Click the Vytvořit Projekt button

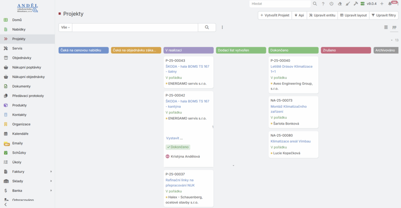click(x=275, y=15)
